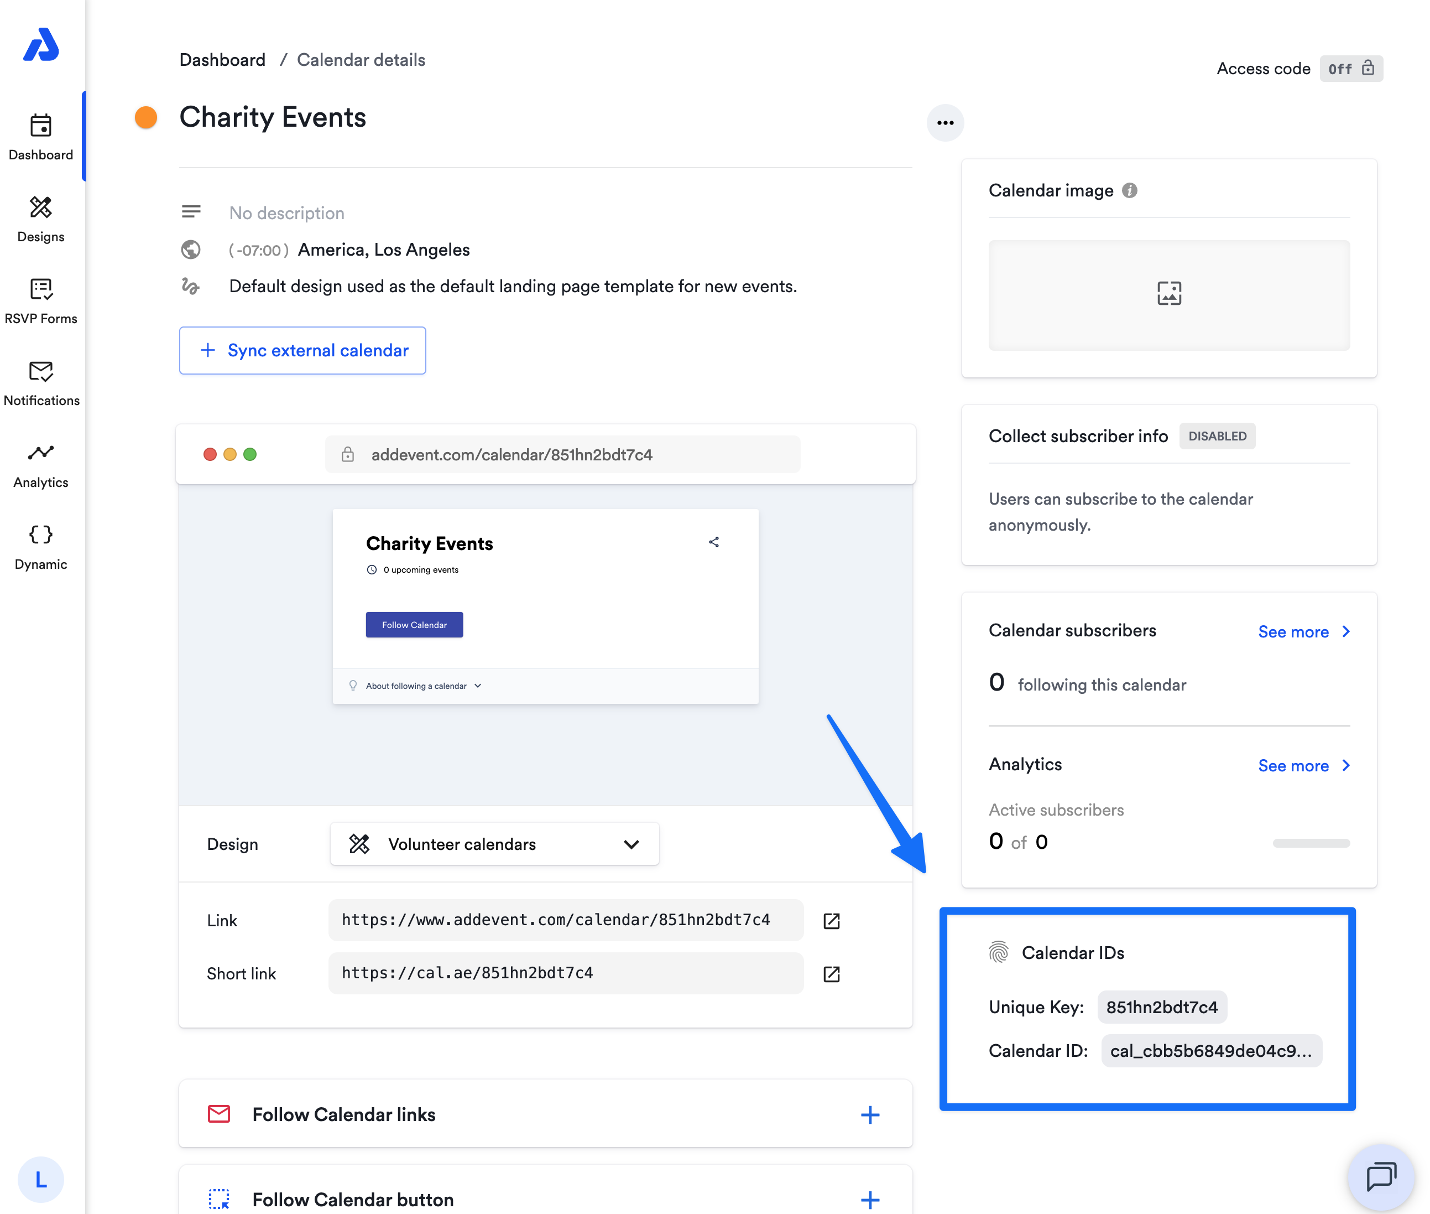Open the Designs sidebar section
This screenshot has height=1214, width=1430.
(41, 219)
